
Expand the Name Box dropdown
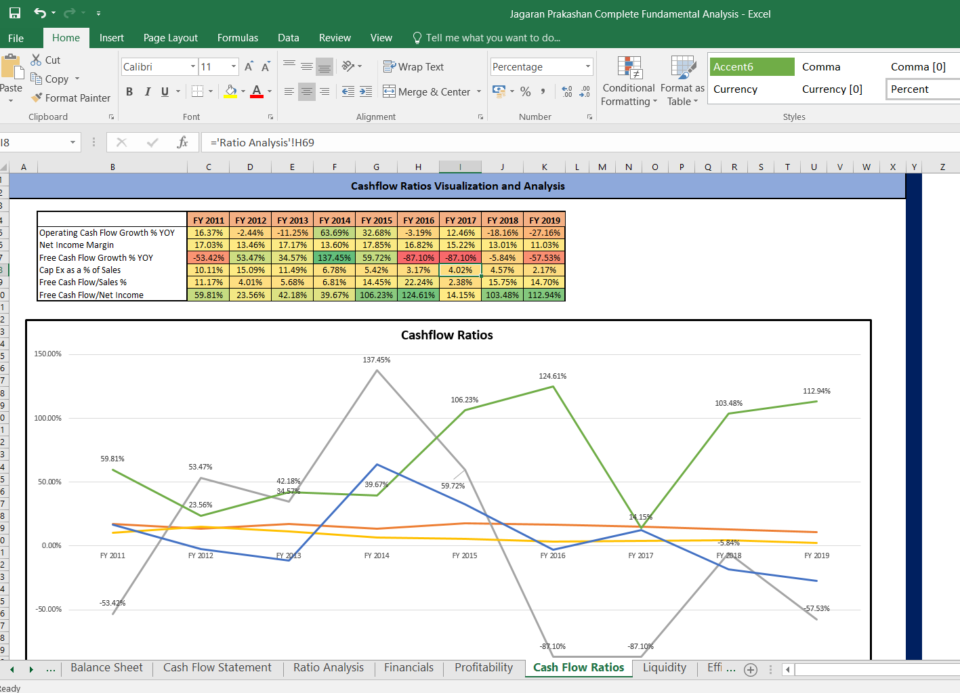[x=72, y=142]
